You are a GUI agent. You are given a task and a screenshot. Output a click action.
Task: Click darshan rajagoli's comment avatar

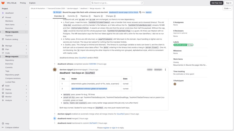55,69
